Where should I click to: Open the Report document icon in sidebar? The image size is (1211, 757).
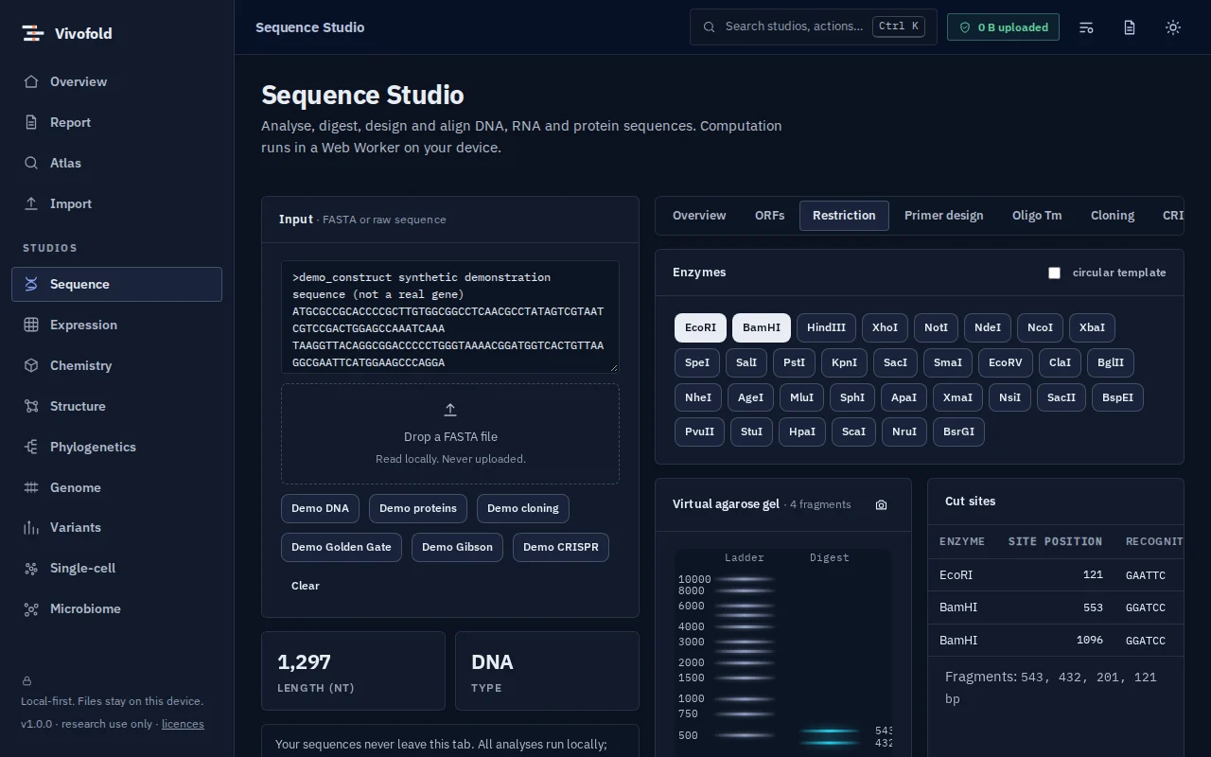(x=31, y=122)
